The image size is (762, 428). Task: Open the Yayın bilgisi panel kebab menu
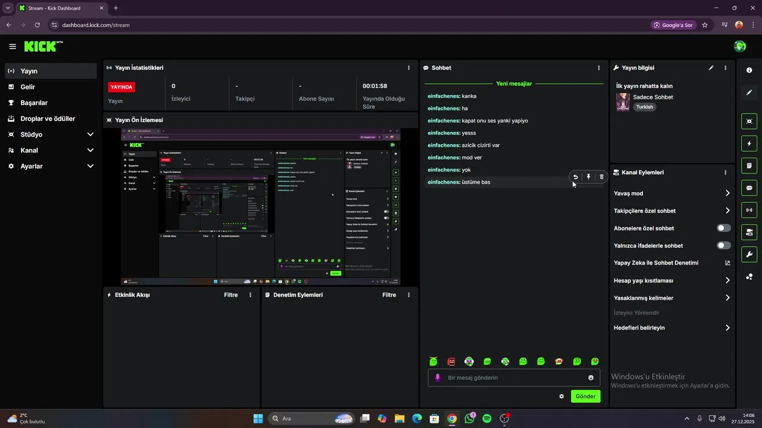pyautogui.click(x=725, y=68)
